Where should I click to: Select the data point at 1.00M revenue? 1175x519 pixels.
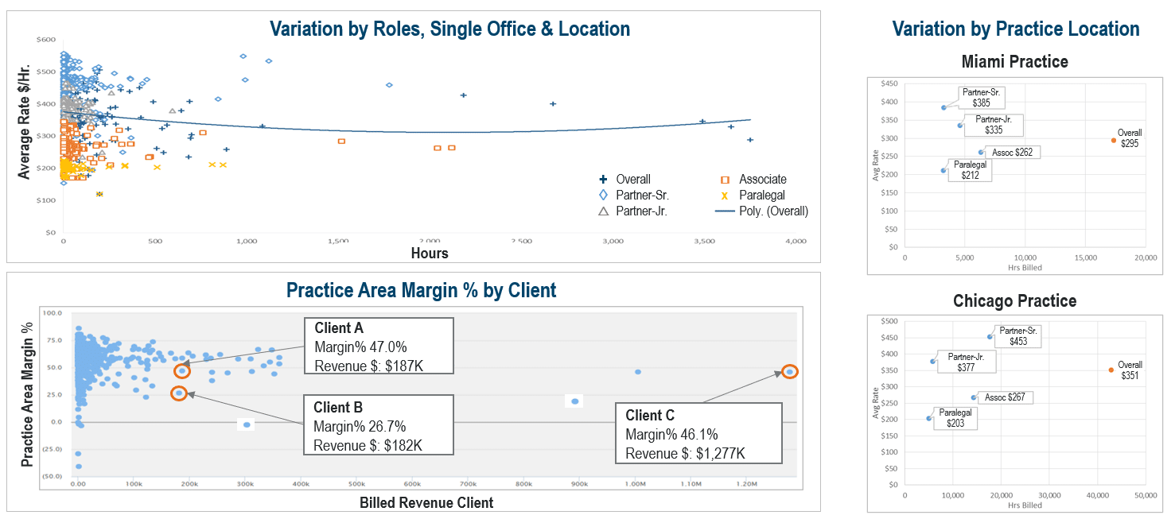point(638,372)
